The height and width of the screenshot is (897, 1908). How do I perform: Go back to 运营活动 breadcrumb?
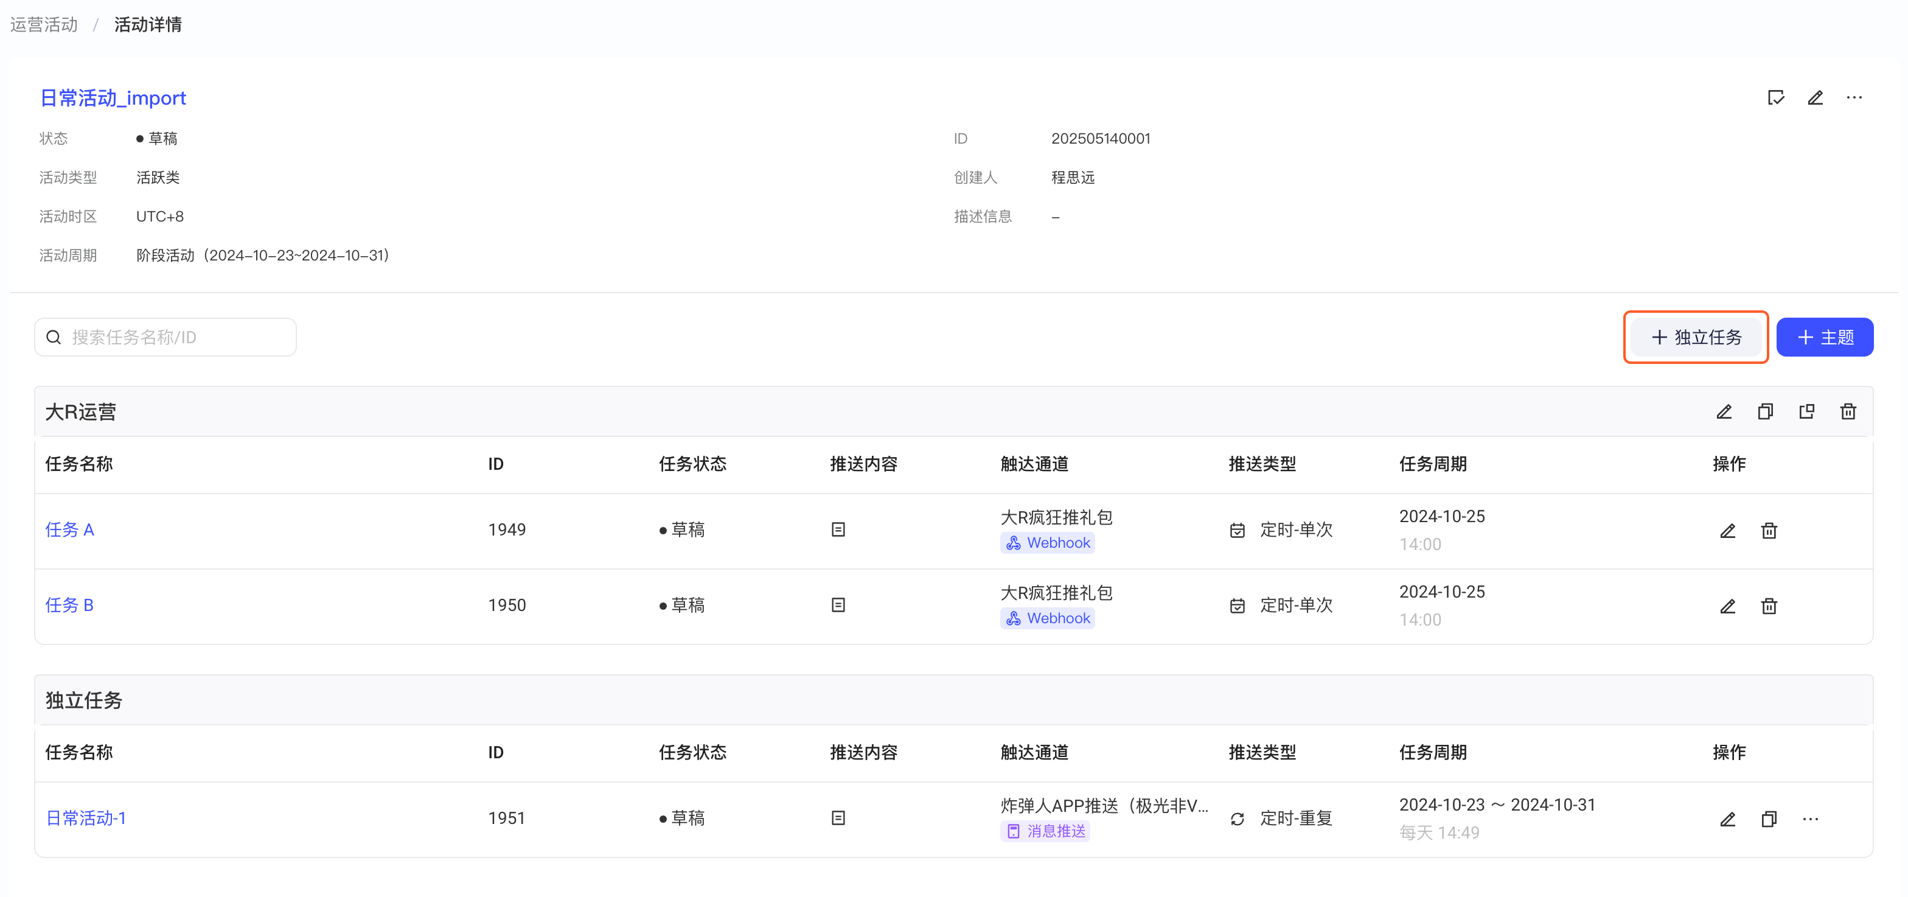[44, 24]
